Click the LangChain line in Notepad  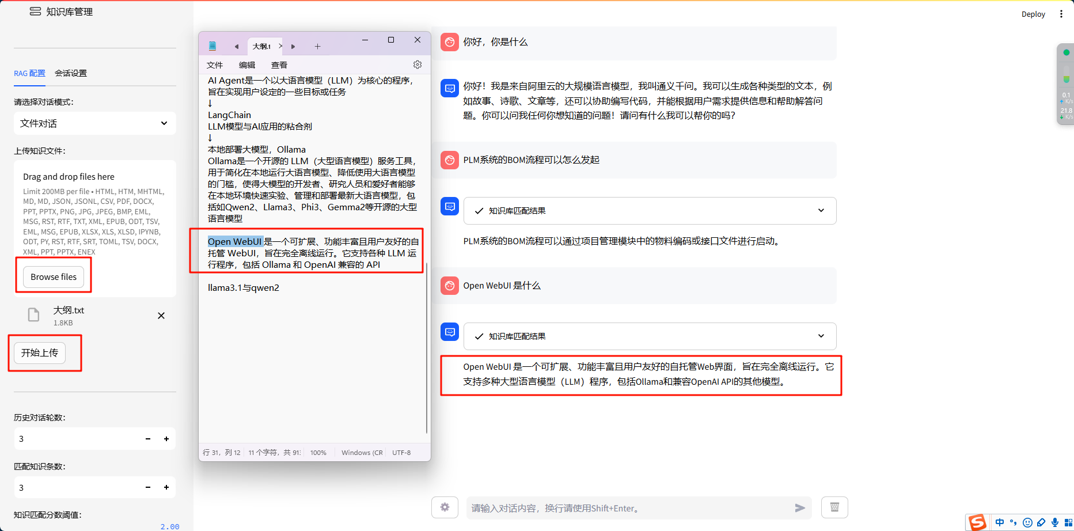click(x=229, y=115)
